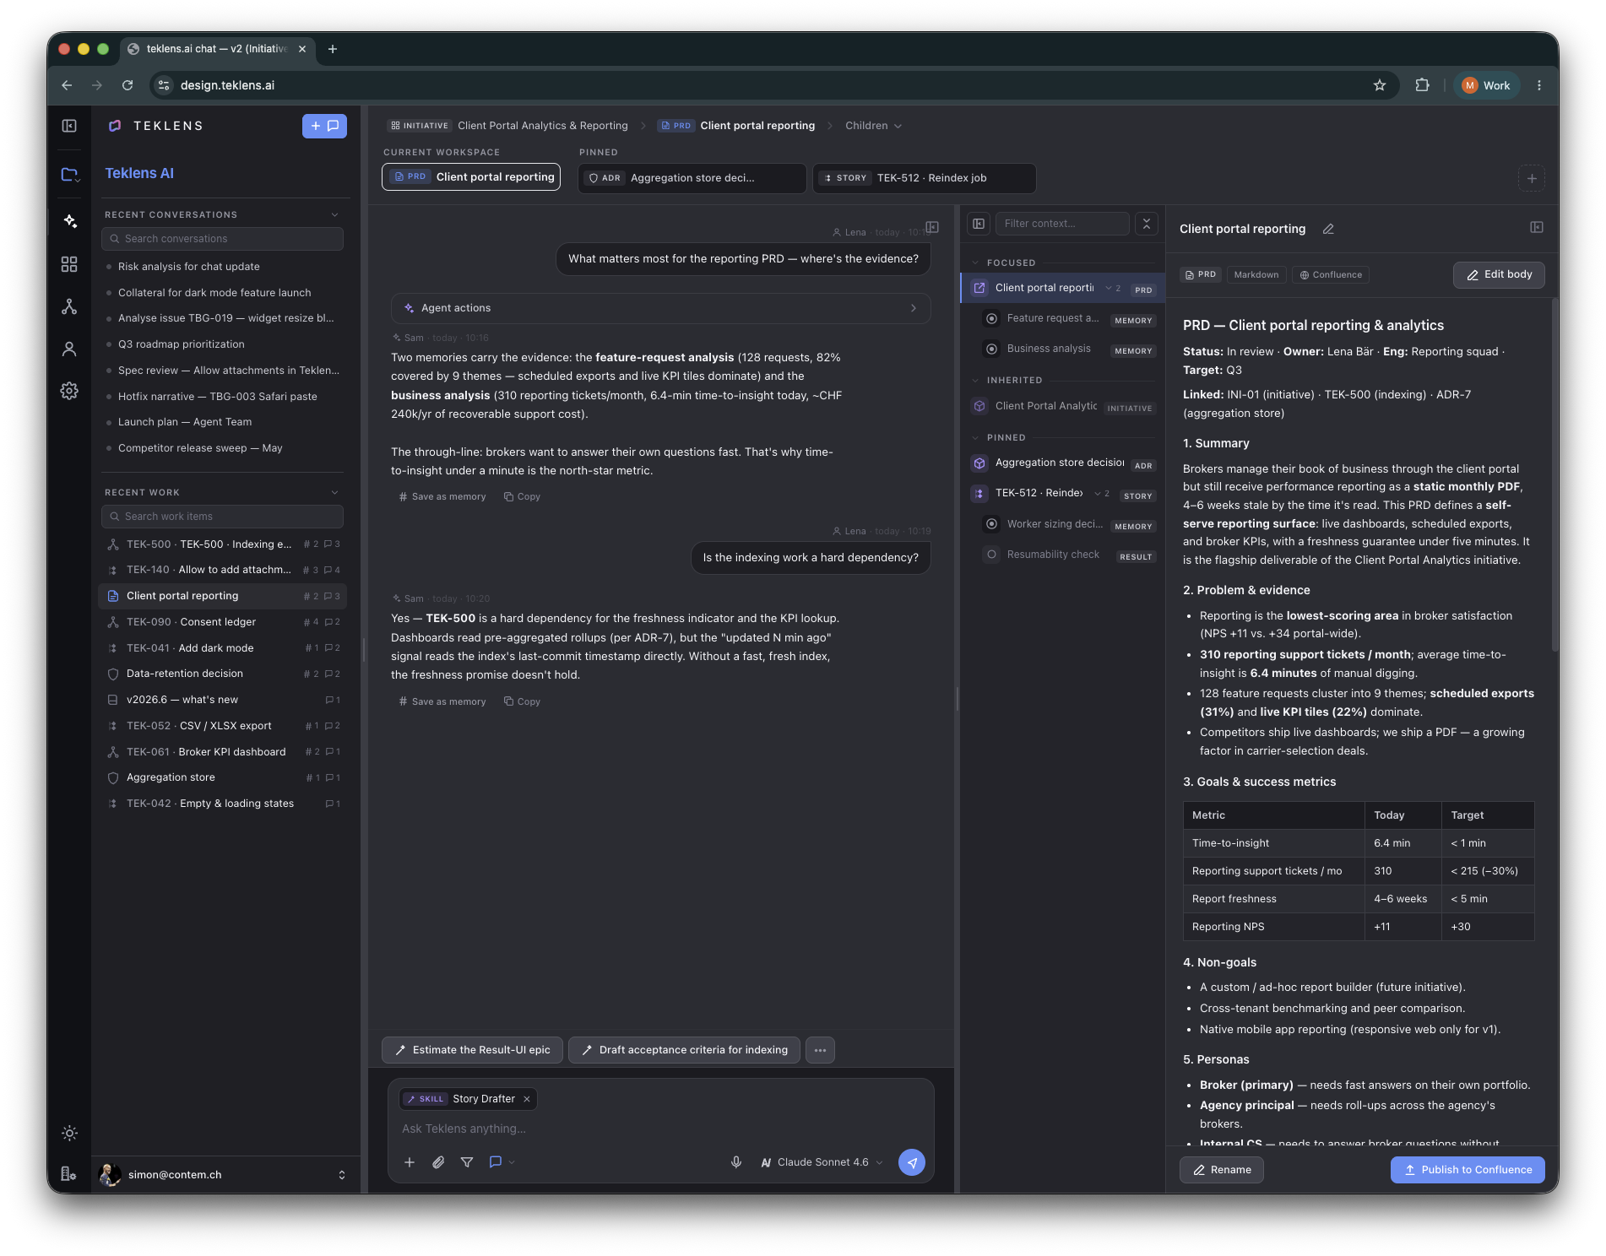Toggle the context panel icon beside Filter context
1606x1256 pixels.
coord(979,224)
